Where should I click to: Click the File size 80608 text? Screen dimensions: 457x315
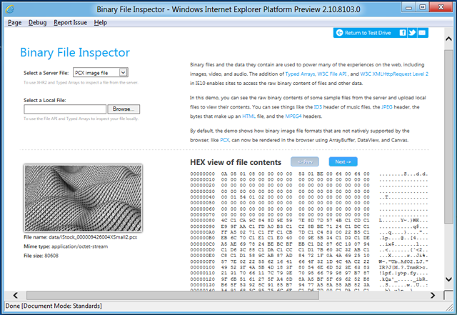41,256
